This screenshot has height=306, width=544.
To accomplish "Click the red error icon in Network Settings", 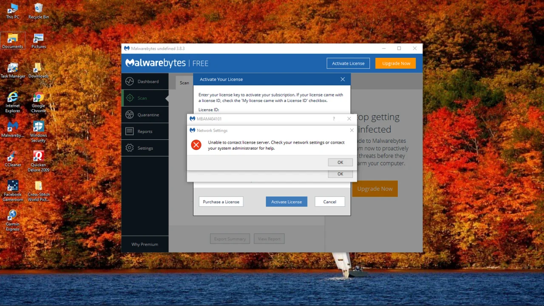I will pyautogui.click(x=196, y=145).
